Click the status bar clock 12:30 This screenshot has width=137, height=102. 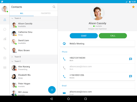click(134, 2)
